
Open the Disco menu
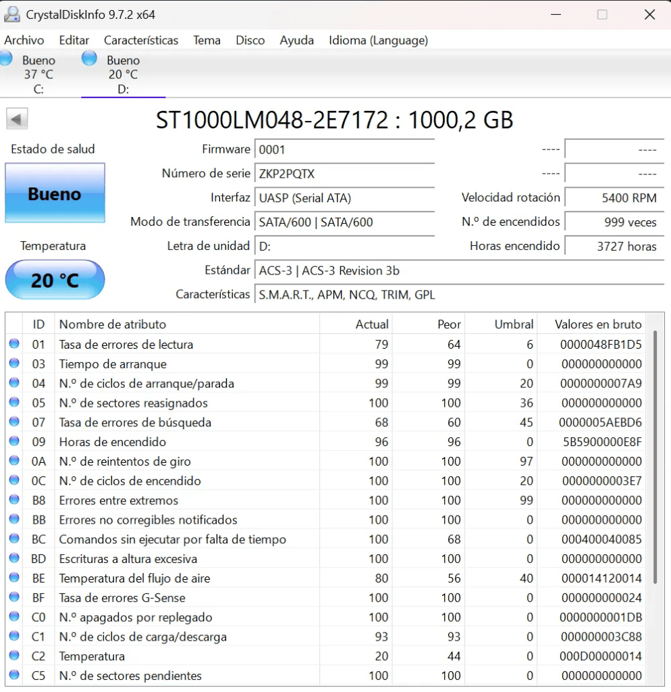[250, 40]
